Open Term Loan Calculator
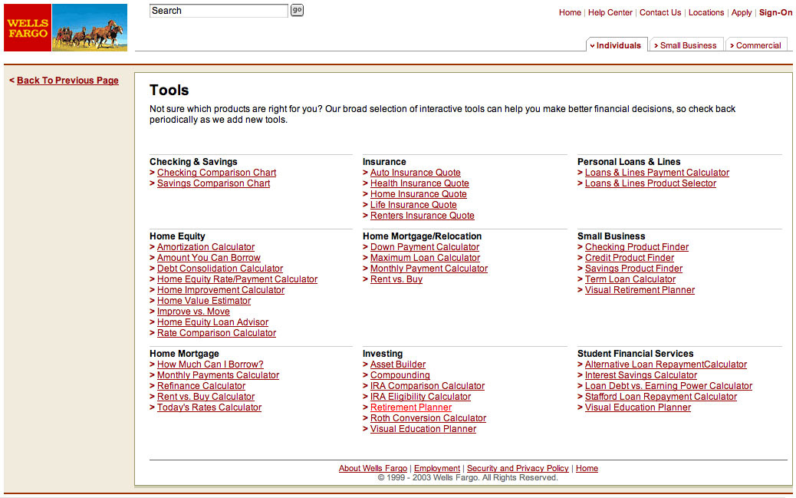 [630, 279]
